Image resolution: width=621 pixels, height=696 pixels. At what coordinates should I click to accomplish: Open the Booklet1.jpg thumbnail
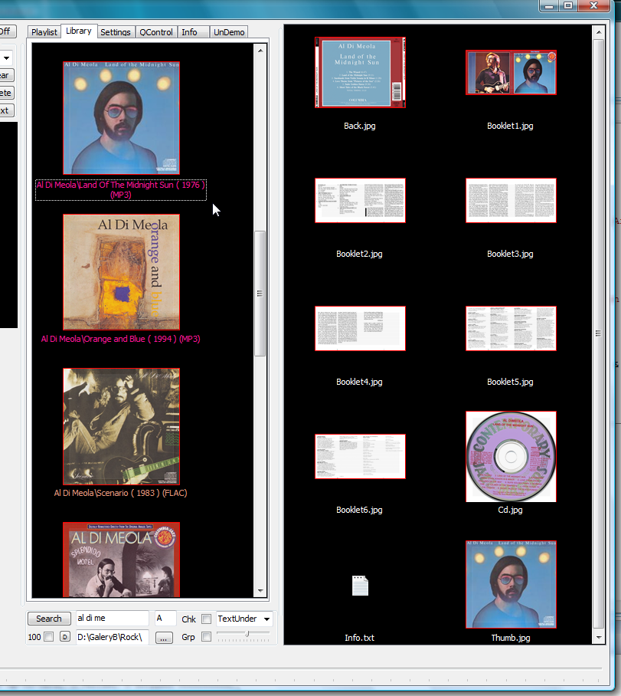pyautogui.click(x=511, y=72)
